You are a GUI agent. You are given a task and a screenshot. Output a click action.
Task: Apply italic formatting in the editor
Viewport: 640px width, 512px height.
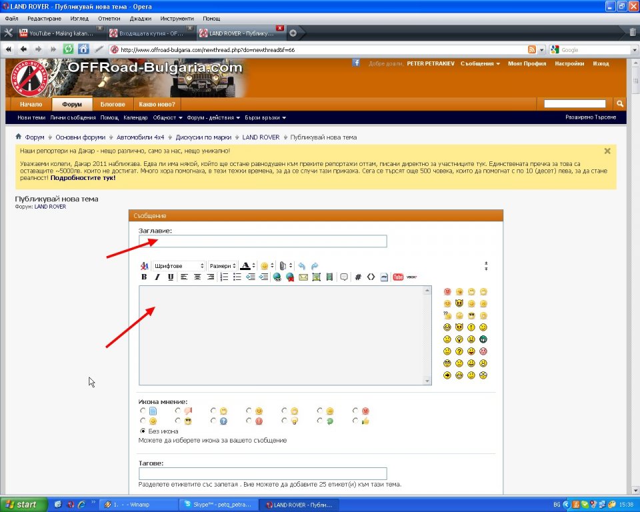pos(157,277)
